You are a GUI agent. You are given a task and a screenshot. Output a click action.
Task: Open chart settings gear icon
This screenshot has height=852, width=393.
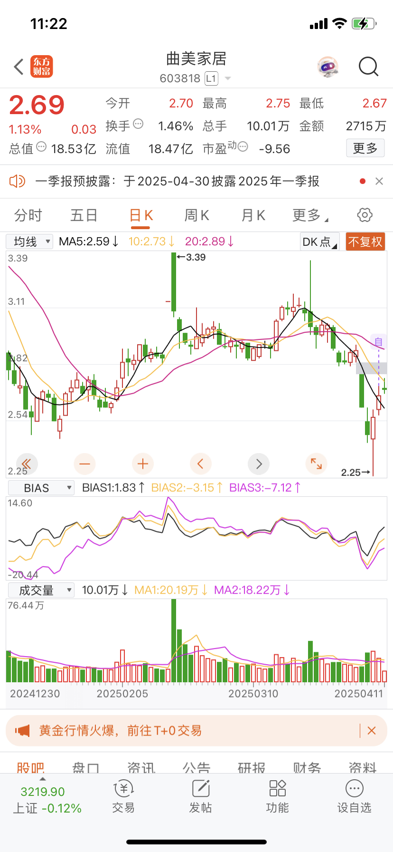pyautogui.click(x=365, y=215)
